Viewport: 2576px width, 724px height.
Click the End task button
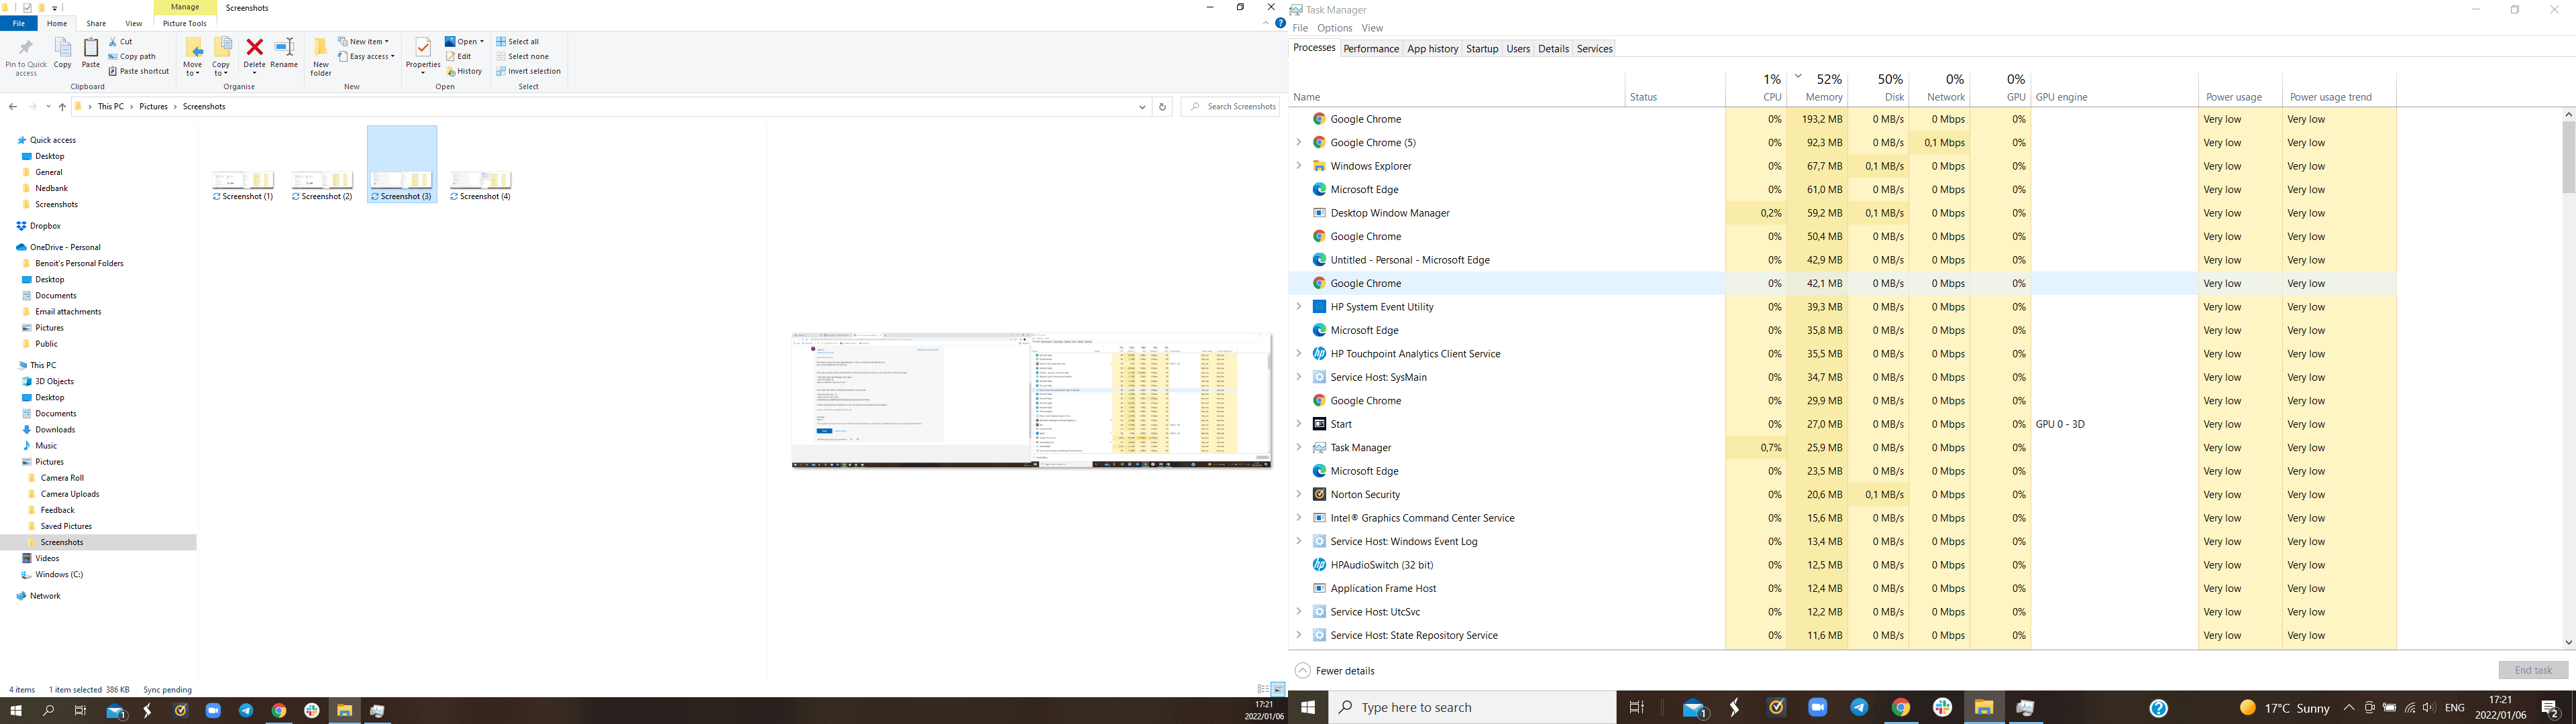coord(2533,670)
